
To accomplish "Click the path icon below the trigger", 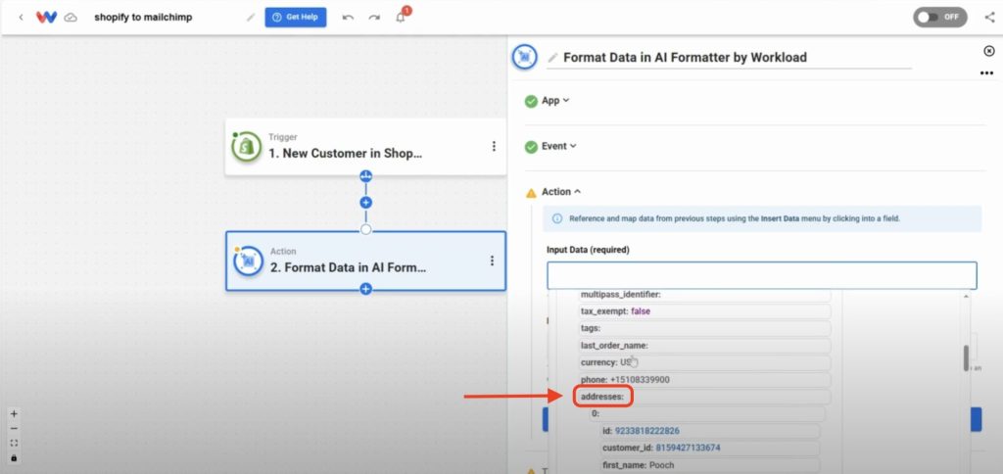I will coord(366,176).
